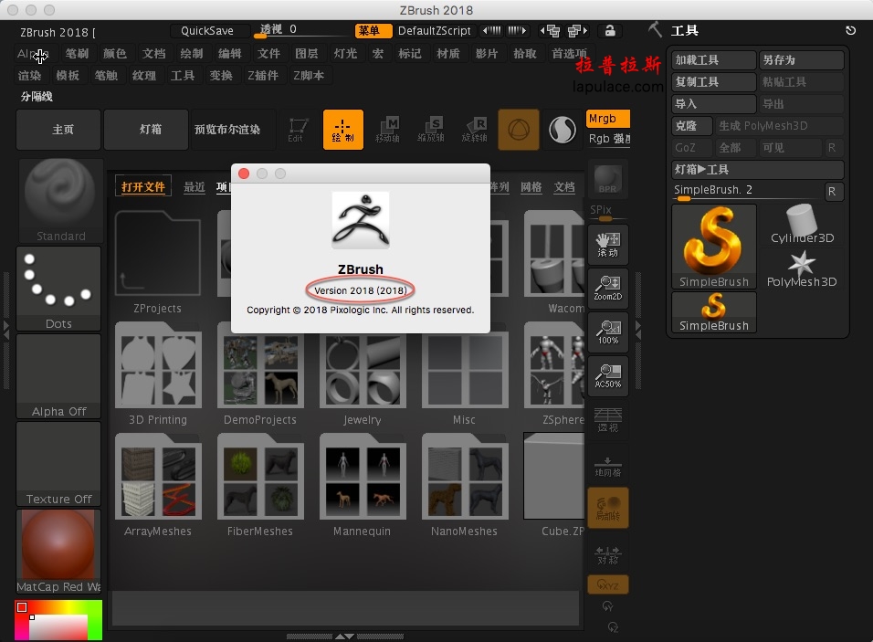Click the 加载工具 load tool button

(x=714, y=59)
